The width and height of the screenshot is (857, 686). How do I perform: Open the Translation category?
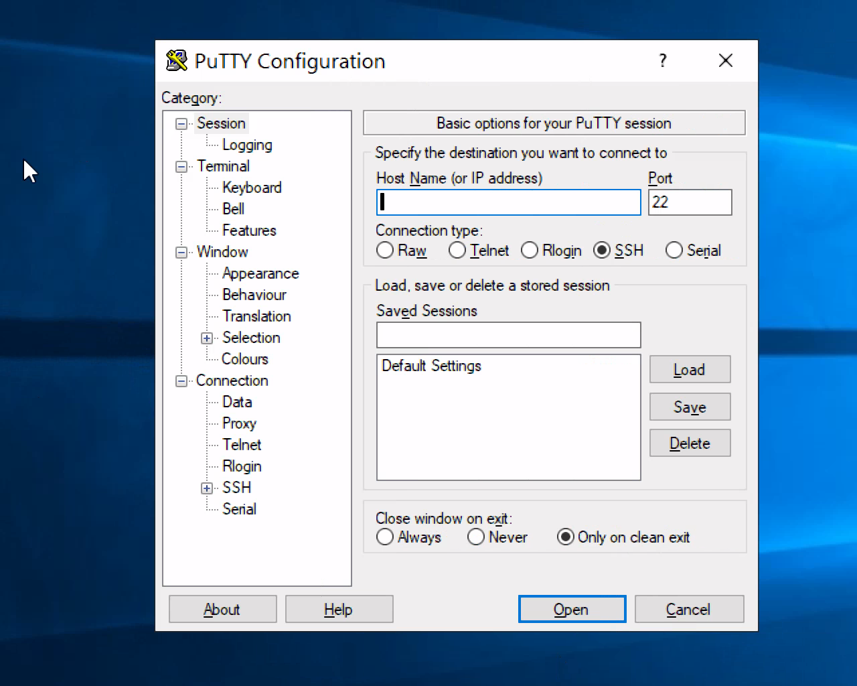(x=256, y=316)
